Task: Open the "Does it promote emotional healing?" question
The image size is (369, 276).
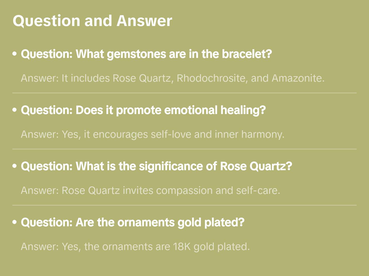Action: pyautogui.click(x=143, y=110)
